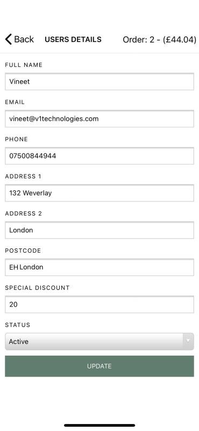
Task: Click the POSTCODE label text
Action: 23,251
